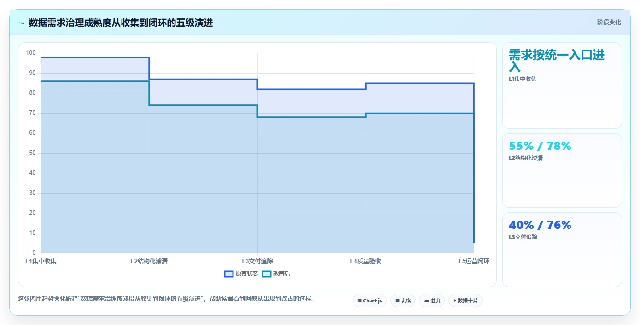640x325 pixels.
Task: Toggle the 原有状态 legend swatch
Action: click(229, 274)
